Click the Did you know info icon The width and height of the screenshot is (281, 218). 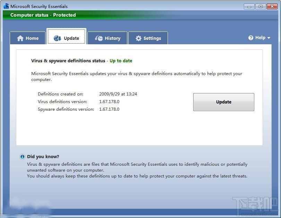click(23, 157)
